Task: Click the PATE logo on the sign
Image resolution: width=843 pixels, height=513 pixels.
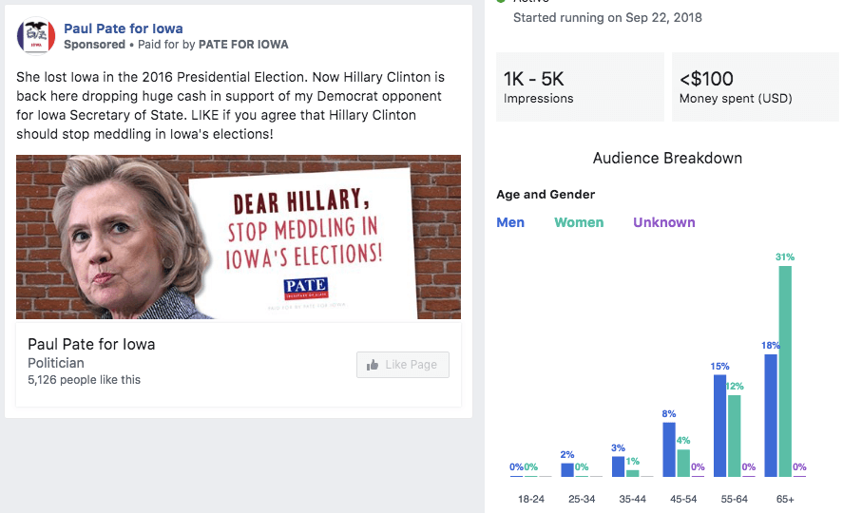Action: (x=305, y=287)
